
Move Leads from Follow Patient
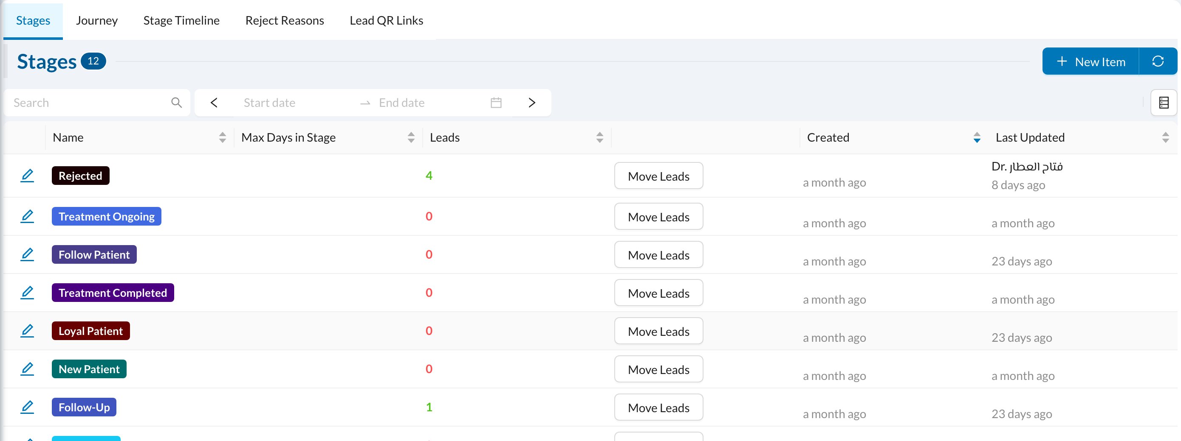point(658,255)
